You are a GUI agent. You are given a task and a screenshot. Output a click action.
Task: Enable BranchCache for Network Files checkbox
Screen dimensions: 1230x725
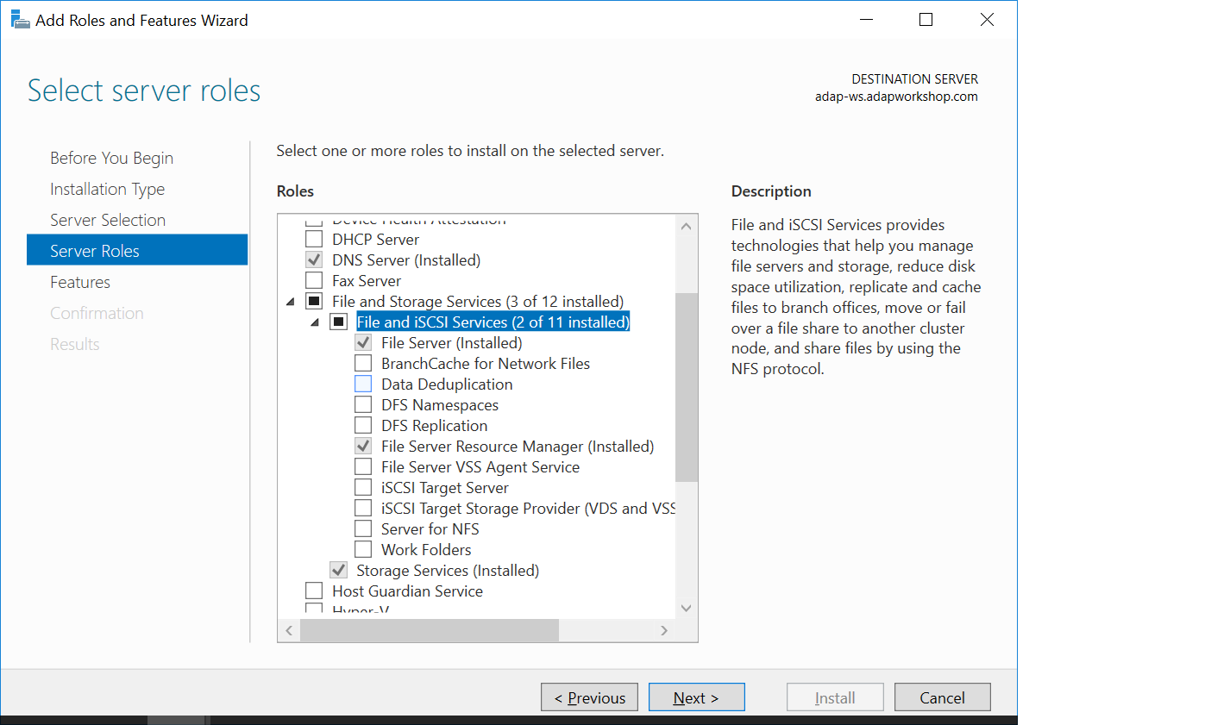tap(363, 363)
